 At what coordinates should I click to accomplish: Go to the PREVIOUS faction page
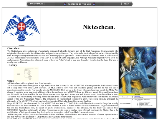point(37,4)
